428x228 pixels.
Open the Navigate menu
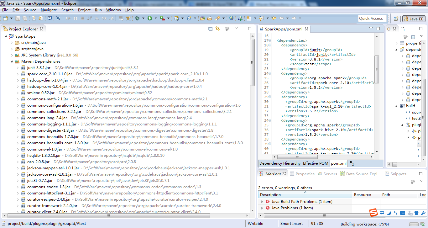[49, 10]
